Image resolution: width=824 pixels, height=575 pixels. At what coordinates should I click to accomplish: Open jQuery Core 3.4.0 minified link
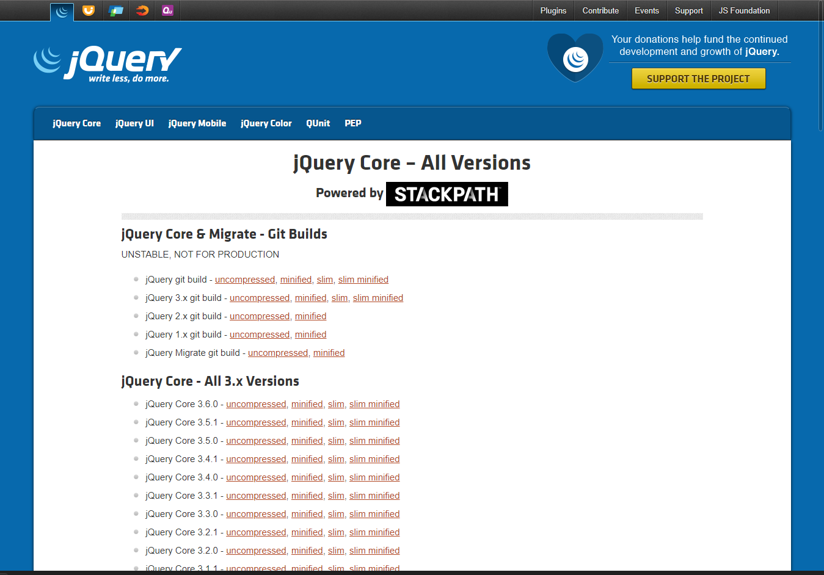coord(307,477)
